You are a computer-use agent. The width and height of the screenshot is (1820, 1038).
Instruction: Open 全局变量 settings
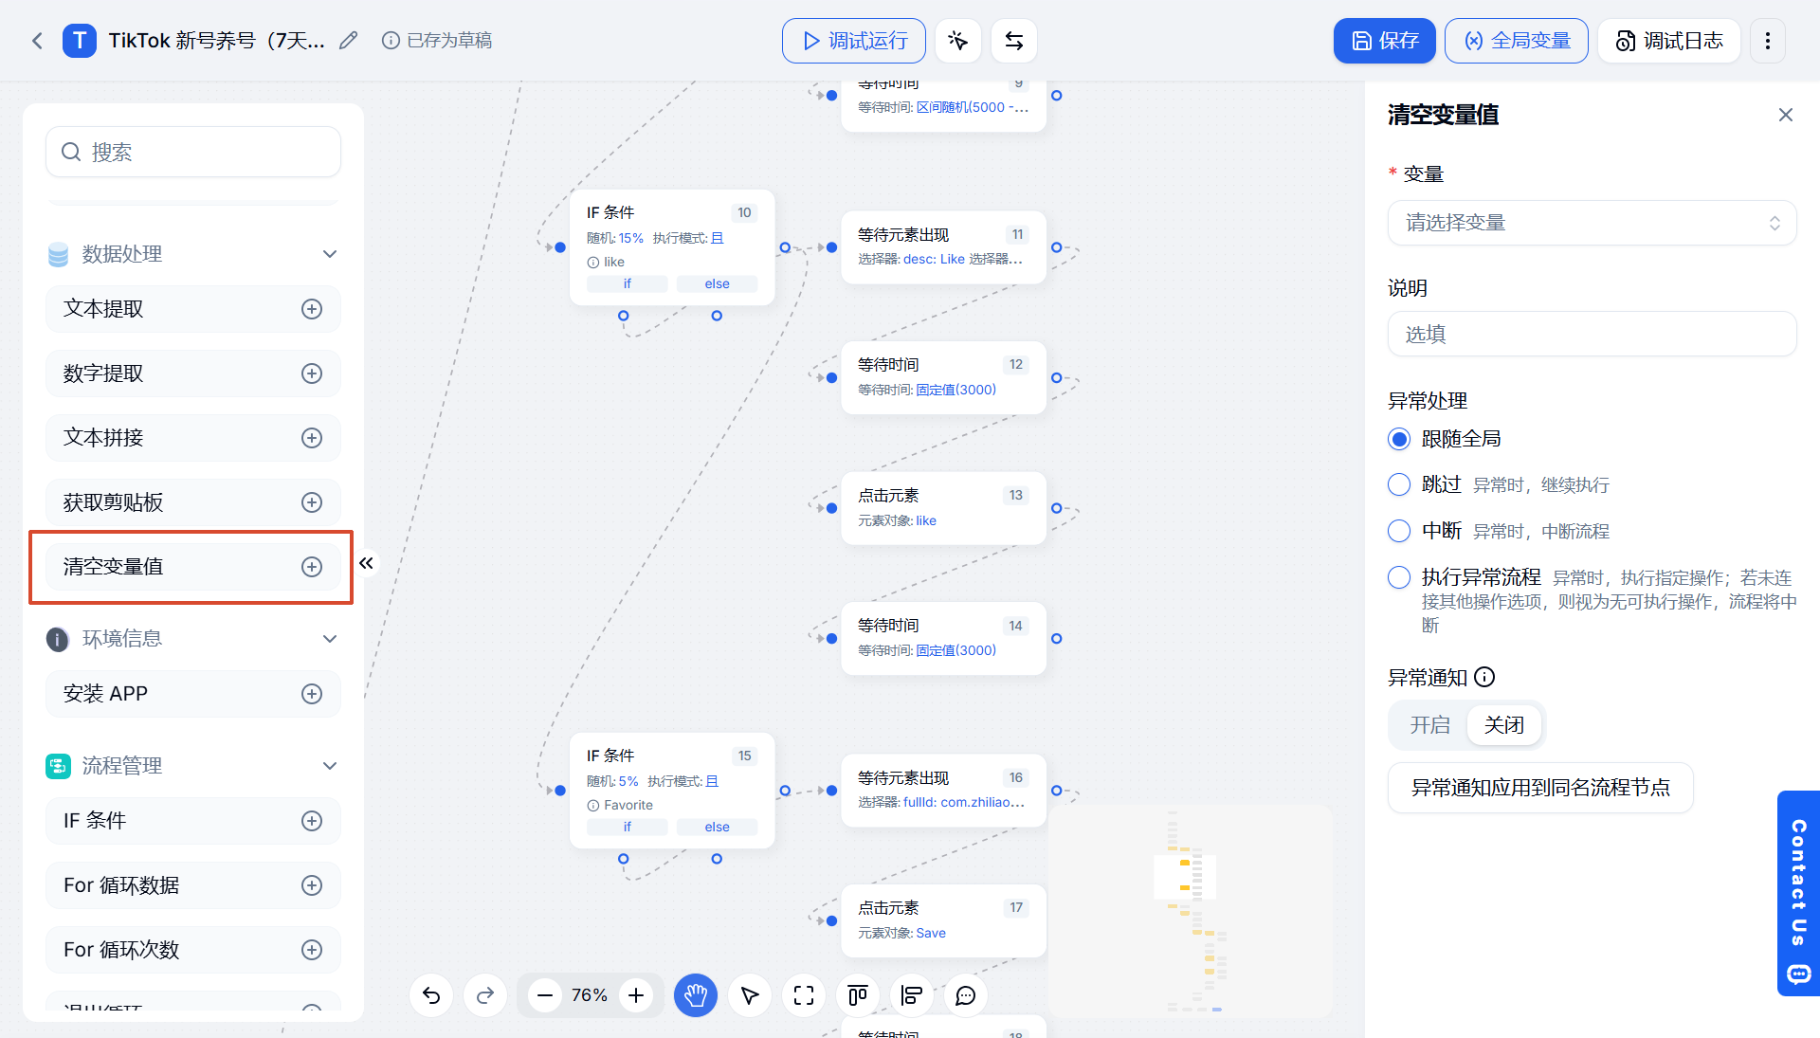coord(1517,41)
